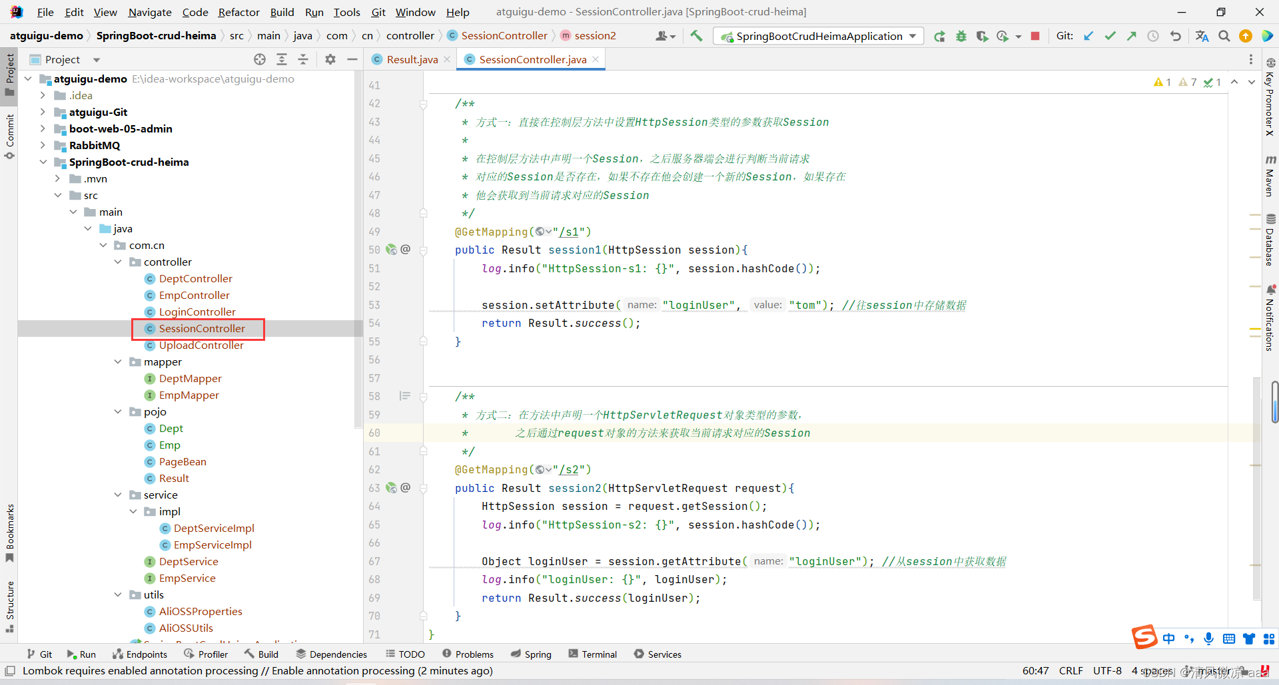Image resolution: width=1279 pixels, height=685 pixels.
Task: Click the translate icon in toolbar
Action: [1202, 36]
